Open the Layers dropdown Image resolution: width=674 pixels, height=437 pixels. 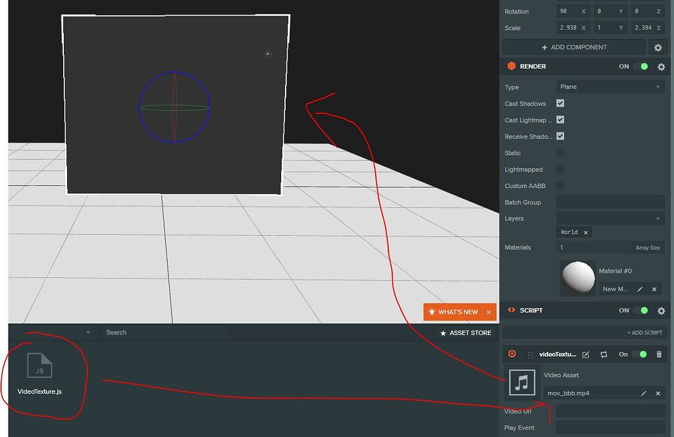[x=609, y=218]
